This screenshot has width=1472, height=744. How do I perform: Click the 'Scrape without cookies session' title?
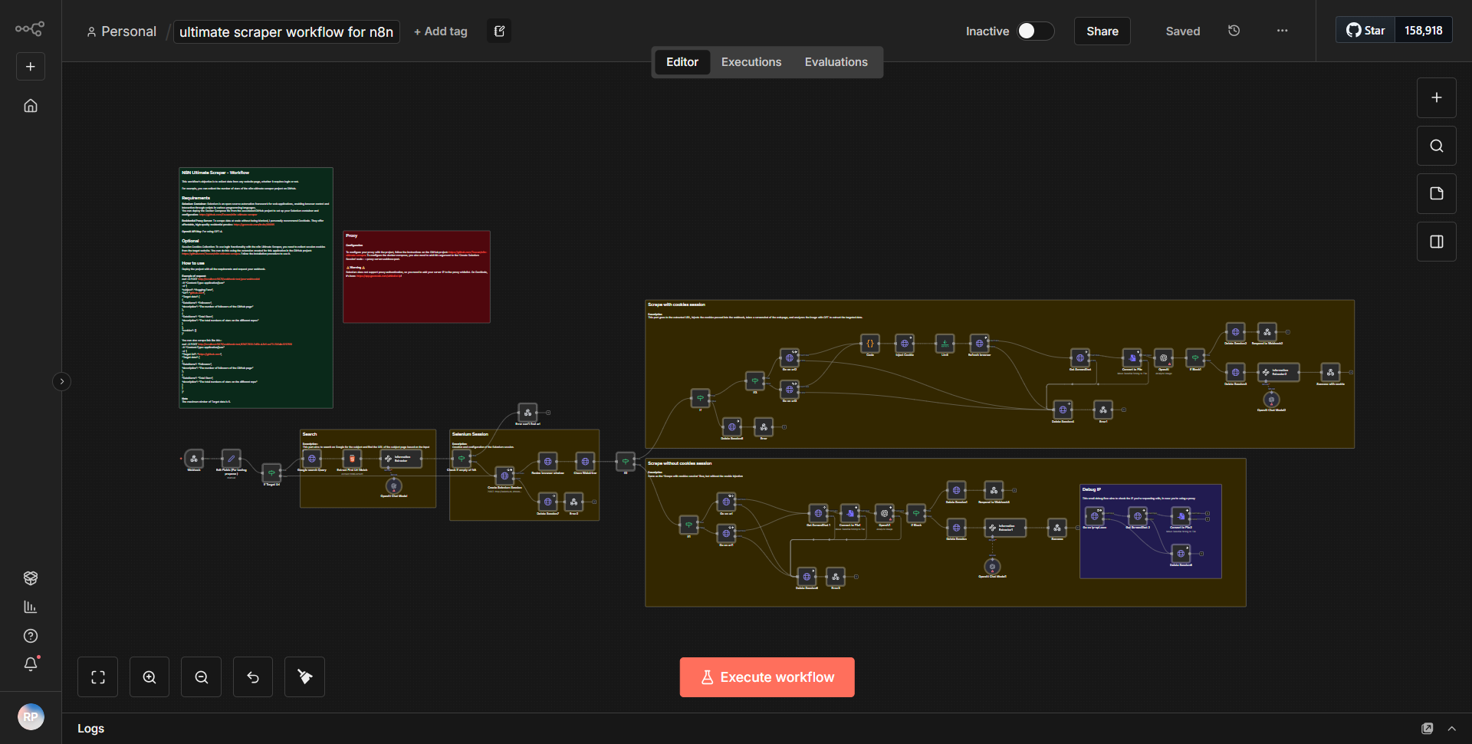[679, 463]
